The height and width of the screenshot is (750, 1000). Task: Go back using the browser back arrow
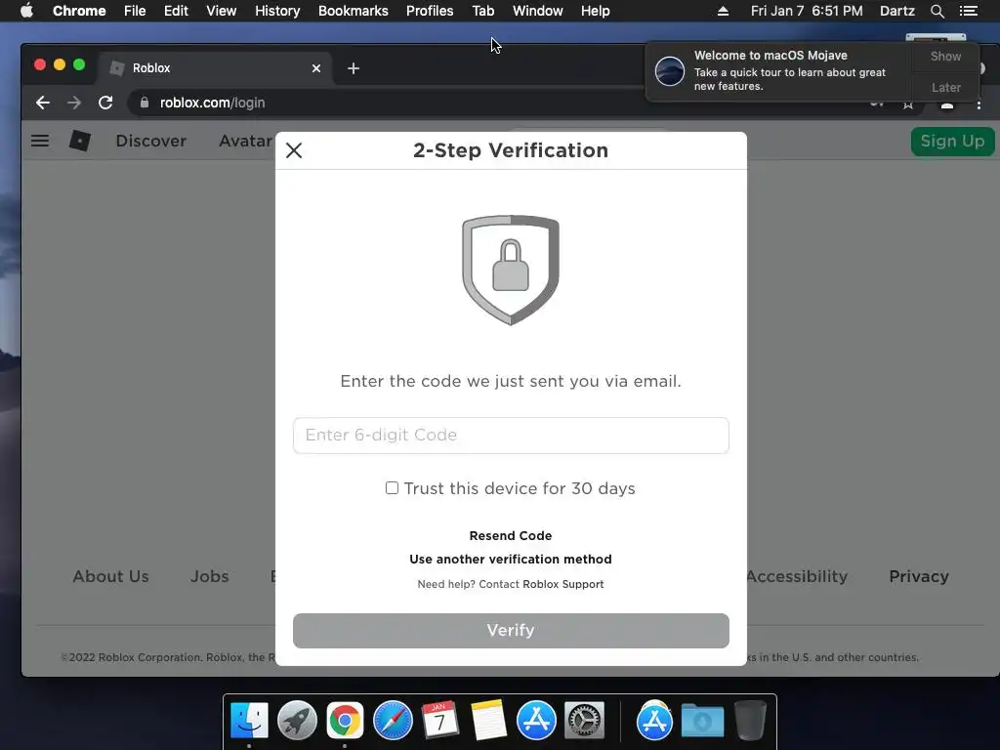coord(43,103)
